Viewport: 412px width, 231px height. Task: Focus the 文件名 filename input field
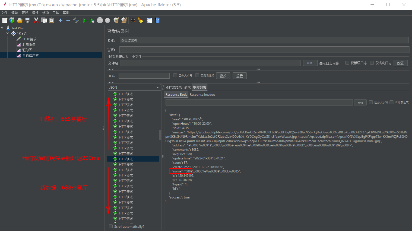point(210,63)
